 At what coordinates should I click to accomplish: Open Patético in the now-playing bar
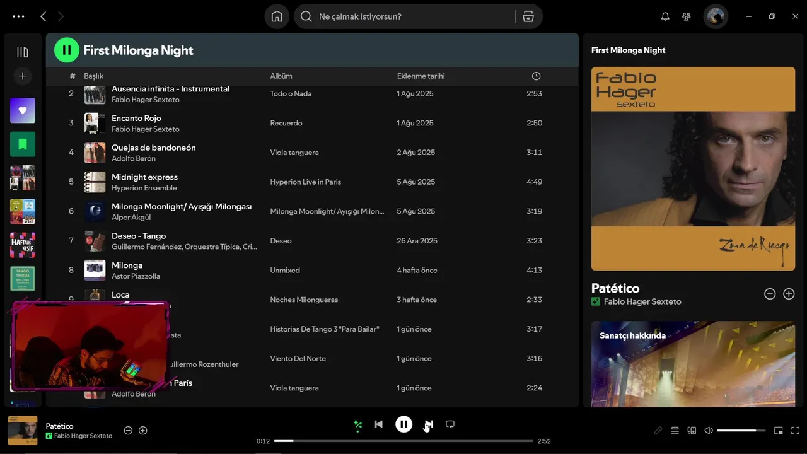point(59,426)
